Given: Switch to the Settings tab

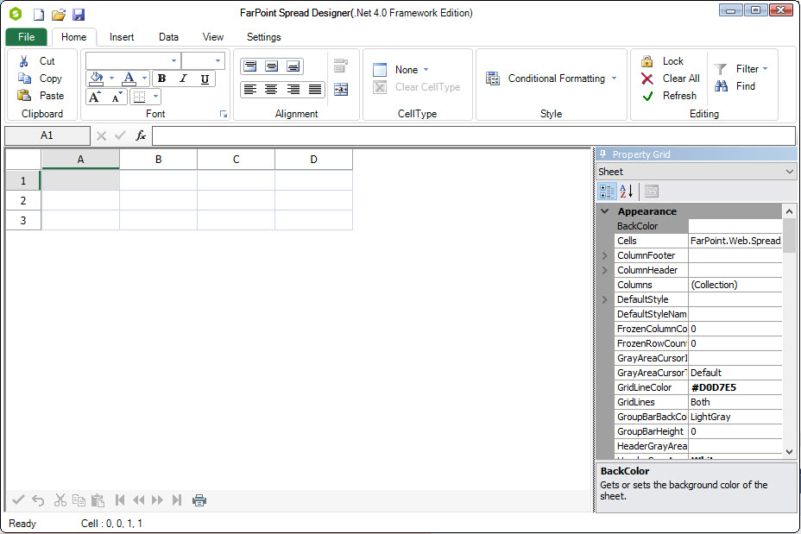Looking at the screenshot, I should point(263,37).
